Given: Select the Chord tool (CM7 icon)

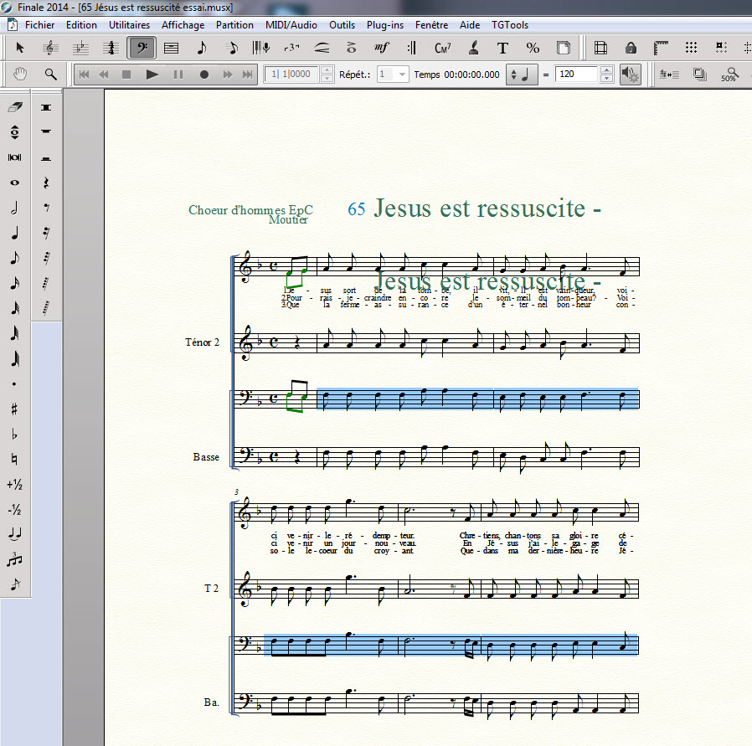Looking at the screenshot, I should coord(443,48).
